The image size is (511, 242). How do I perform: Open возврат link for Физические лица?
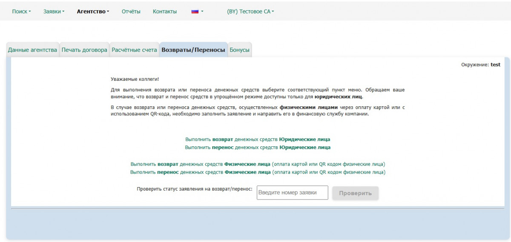point(258,164)
